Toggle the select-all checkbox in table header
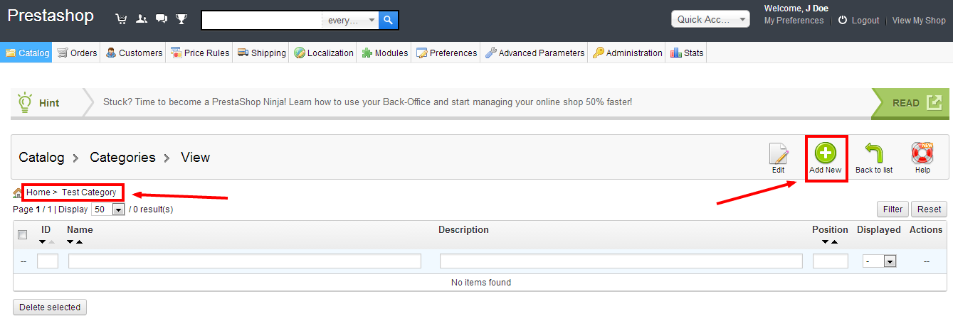Viewport: 953px width, 321px height. [x=22, y=234]
